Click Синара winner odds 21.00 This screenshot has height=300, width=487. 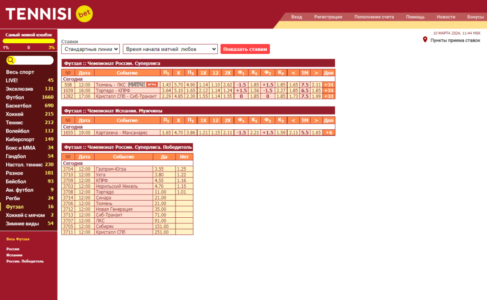164,198
